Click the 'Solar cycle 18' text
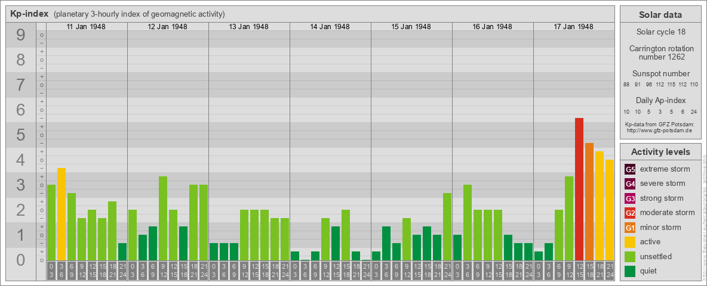 [660, 32]
